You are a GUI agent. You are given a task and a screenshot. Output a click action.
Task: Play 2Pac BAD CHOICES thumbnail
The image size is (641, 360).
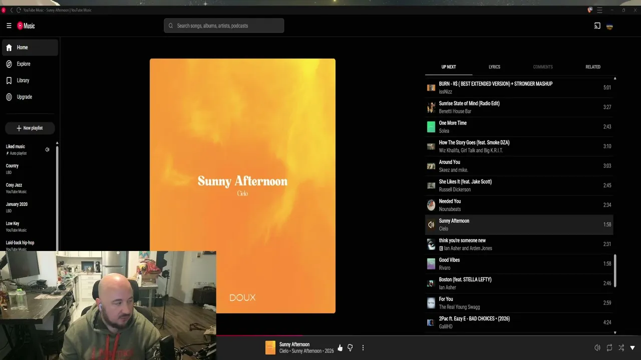[x=431, y=322]
